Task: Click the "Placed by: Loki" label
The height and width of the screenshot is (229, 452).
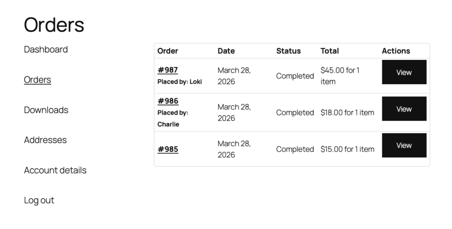Action: 180,81
